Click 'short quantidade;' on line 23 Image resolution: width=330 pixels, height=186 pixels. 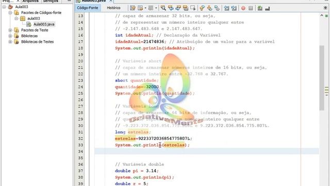point(137,81)
